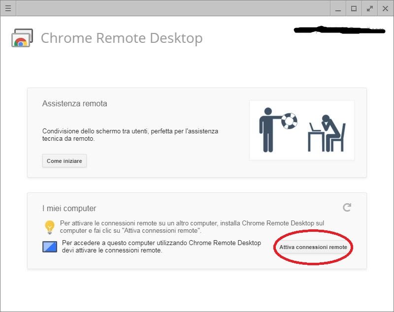Refresh the I miei computer list
This screenshot has height=312, width=394.
[x=347, y=207]
